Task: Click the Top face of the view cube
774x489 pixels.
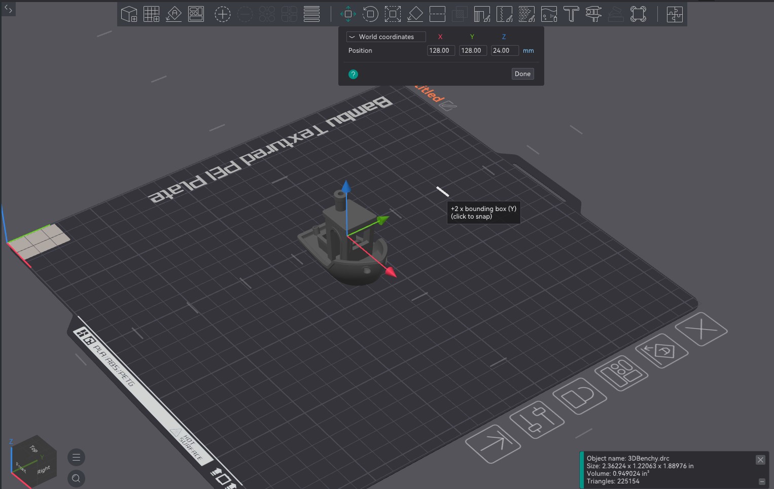Action: click(x=33, y=448)
